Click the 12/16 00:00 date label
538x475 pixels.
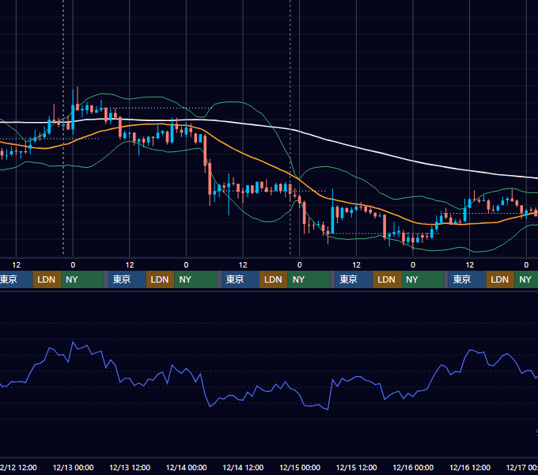coord(413,467)
